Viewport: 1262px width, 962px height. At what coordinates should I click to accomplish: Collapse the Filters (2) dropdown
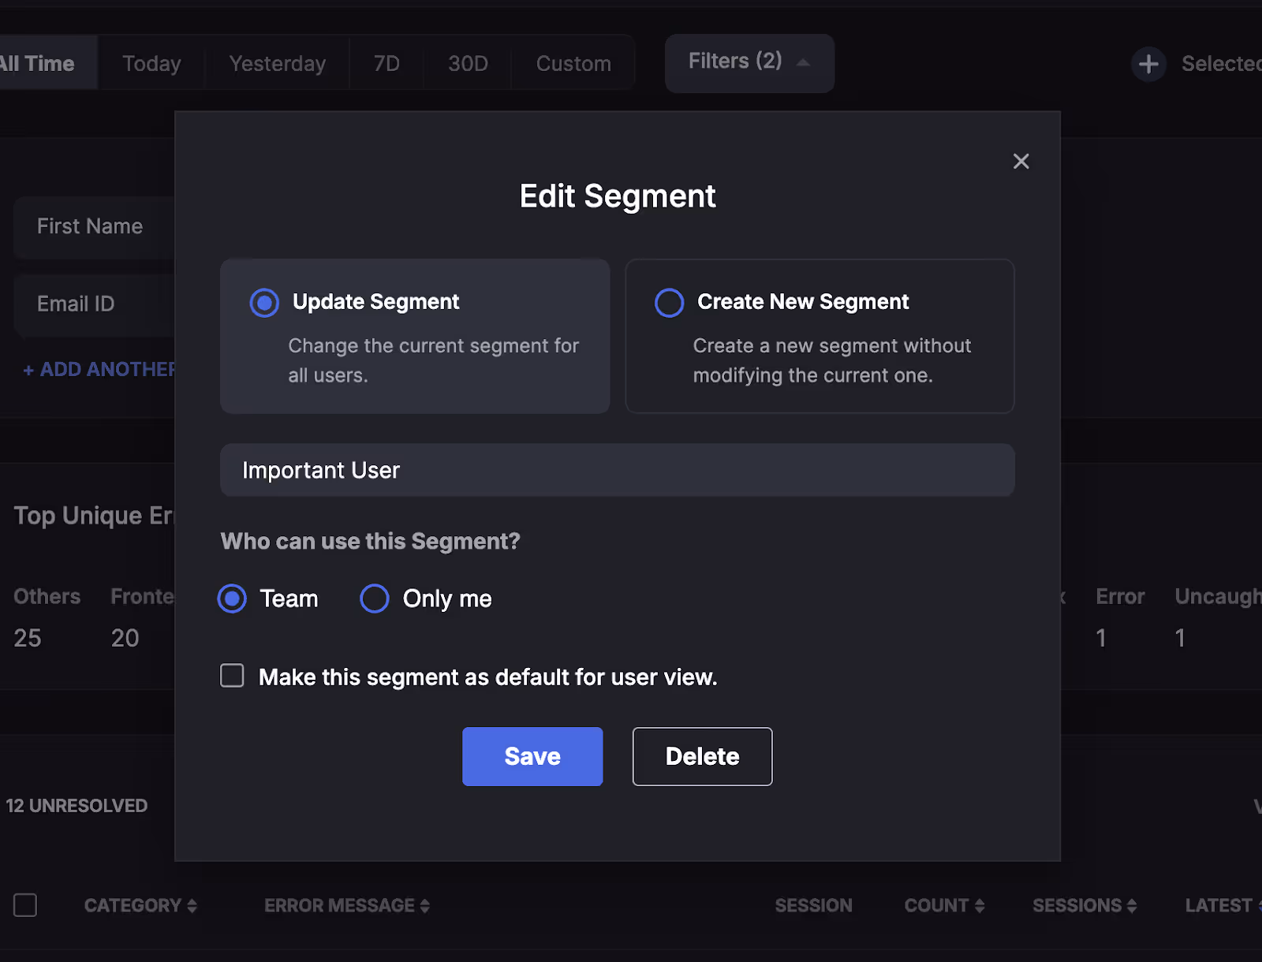748,62
